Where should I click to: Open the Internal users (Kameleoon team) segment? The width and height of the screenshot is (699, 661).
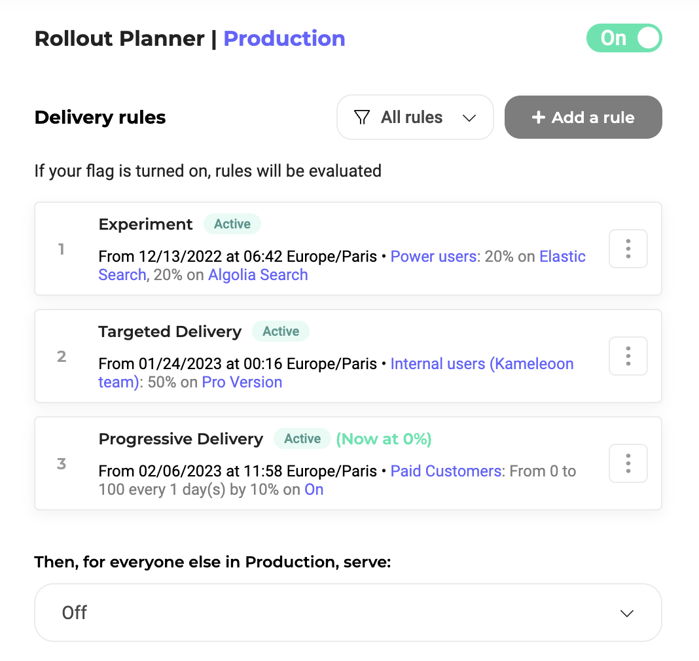[x=482, y=364]
